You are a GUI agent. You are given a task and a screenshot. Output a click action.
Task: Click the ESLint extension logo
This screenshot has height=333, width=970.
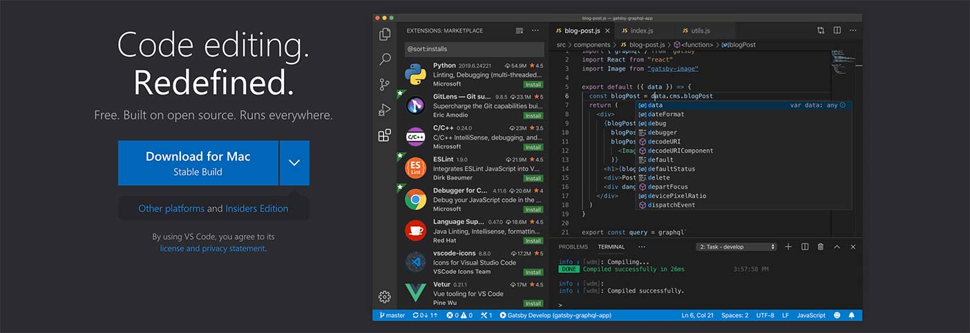415,168
